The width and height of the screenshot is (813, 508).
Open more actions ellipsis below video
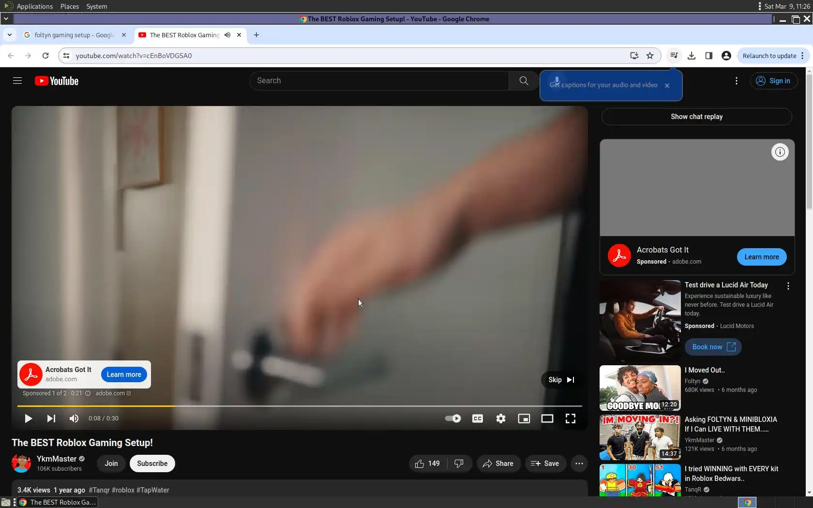[579, 463]
